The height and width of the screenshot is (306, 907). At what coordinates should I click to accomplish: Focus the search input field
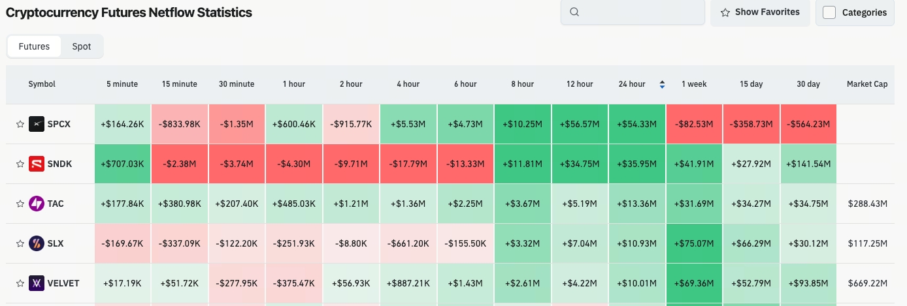point(633,12)
